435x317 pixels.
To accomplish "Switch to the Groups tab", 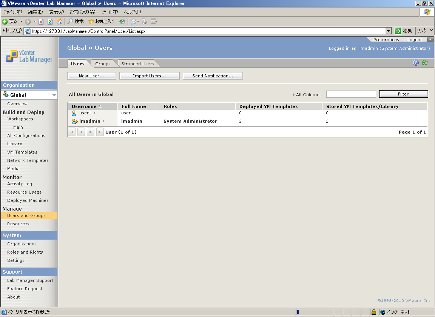I will click(x=103, y=64).
